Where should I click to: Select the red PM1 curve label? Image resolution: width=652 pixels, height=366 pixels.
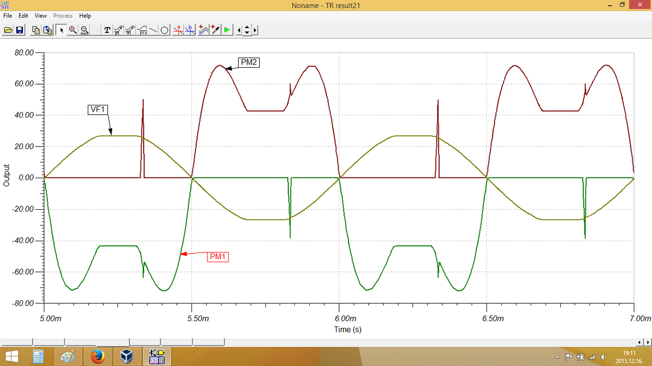coord(218,257)
